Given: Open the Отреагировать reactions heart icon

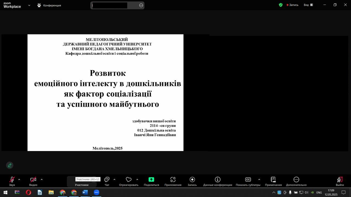Looking at the screenshot, I should pos(129,179).
